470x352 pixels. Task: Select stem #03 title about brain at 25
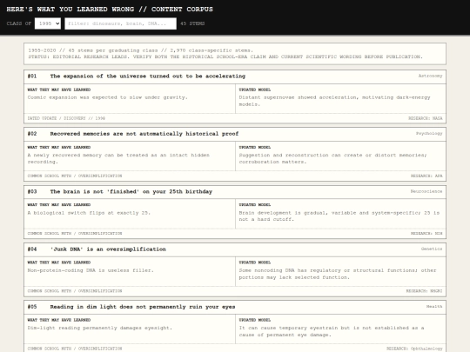(131, 191)
